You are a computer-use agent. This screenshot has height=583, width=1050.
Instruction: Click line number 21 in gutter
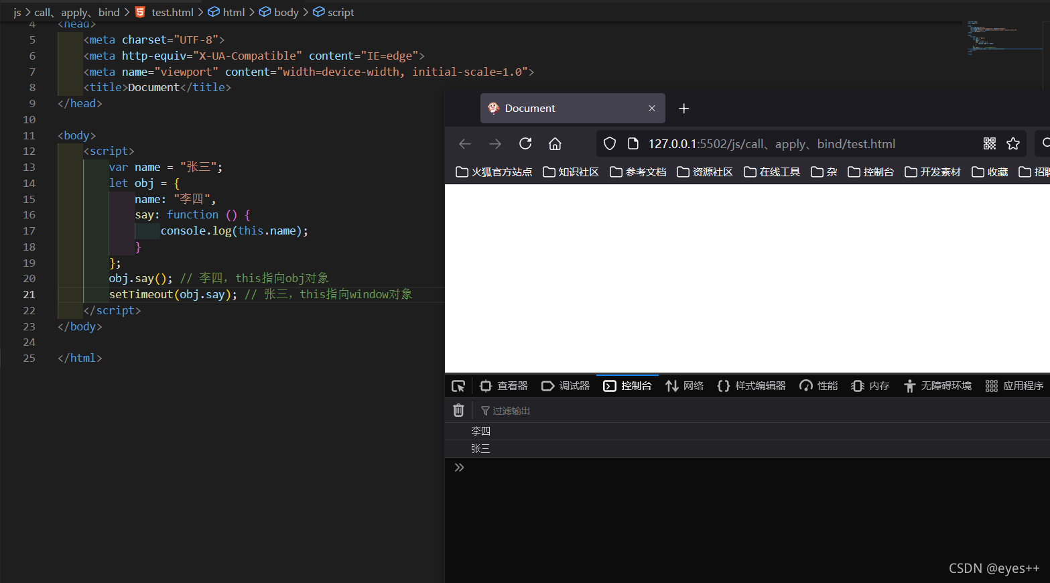pos(29,295)
